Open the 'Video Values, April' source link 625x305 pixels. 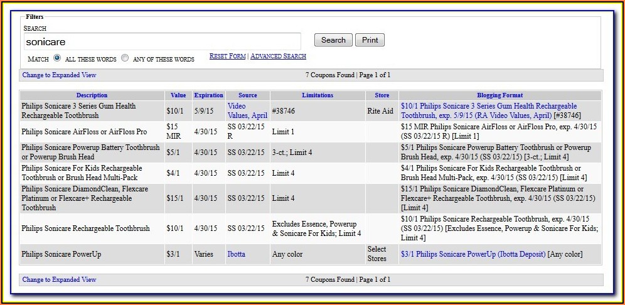click(x=247, y=111)
